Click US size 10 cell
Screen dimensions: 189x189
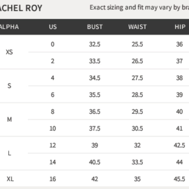pyautogui.click(x=53, y=128)
